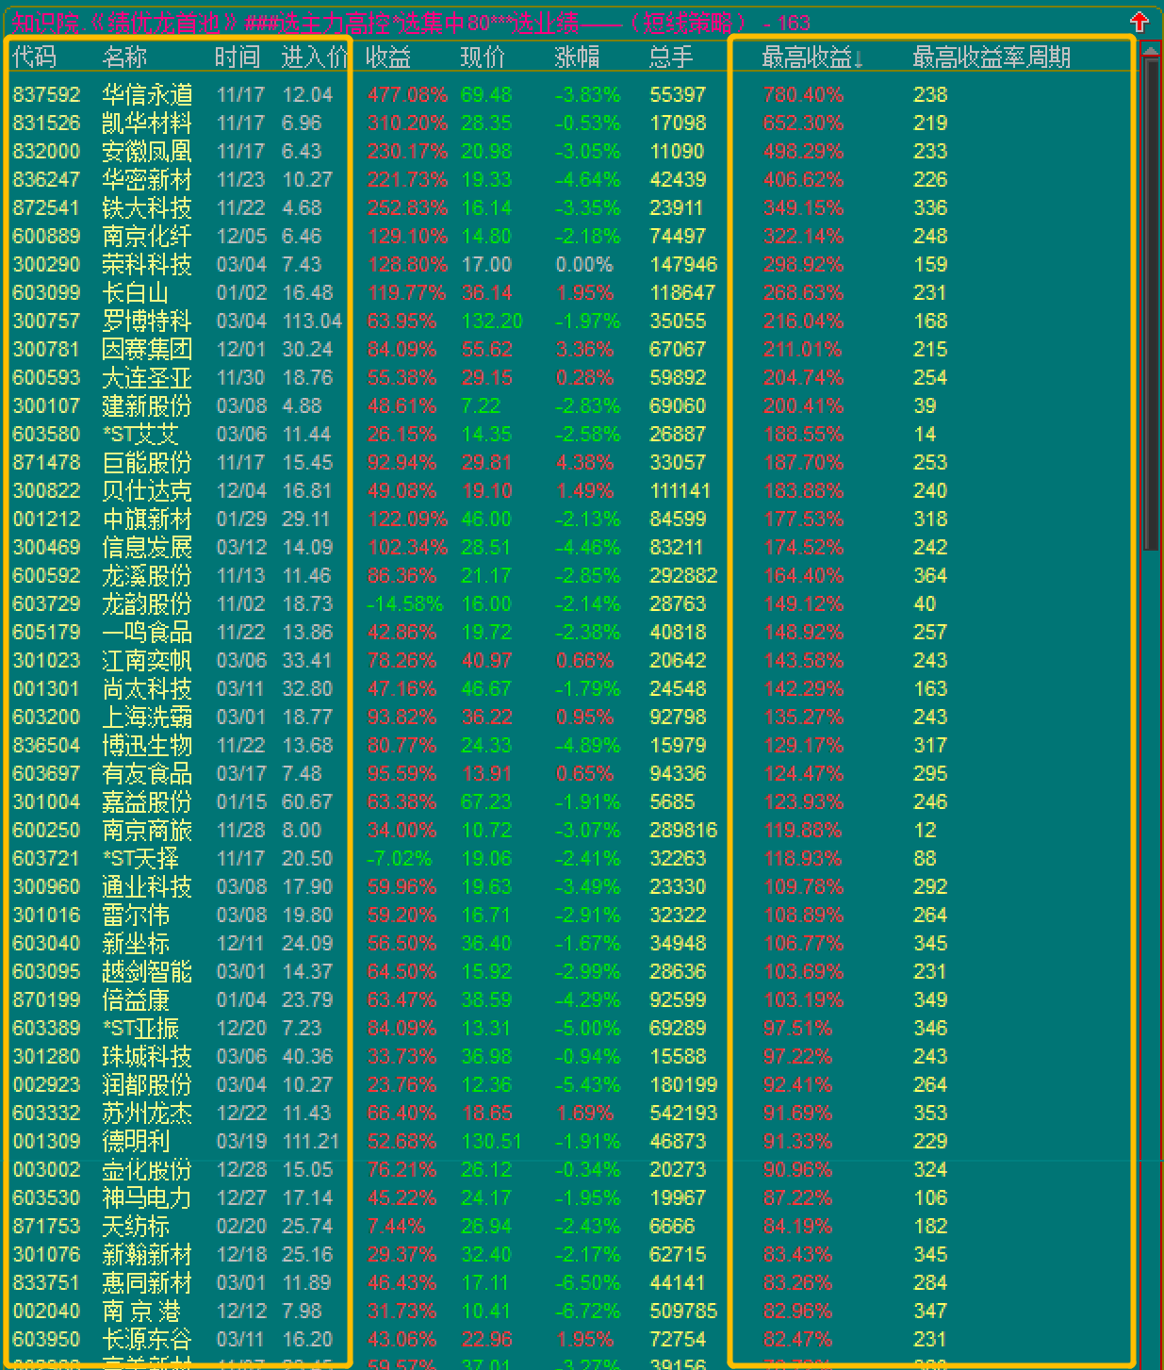Click 神马电力 stock name
Image resolution: width=1164 pixels, height=1370 pixels.
(x=148, y=1197)
